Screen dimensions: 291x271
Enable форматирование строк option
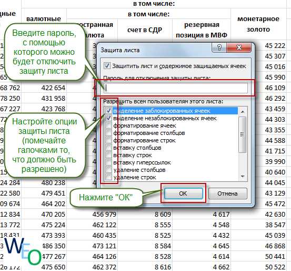108,140
